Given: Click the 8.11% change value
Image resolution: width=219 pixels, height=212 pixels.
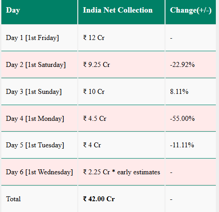Looking at the screenshot, I should pyautogui.click(x=179, y=92).
